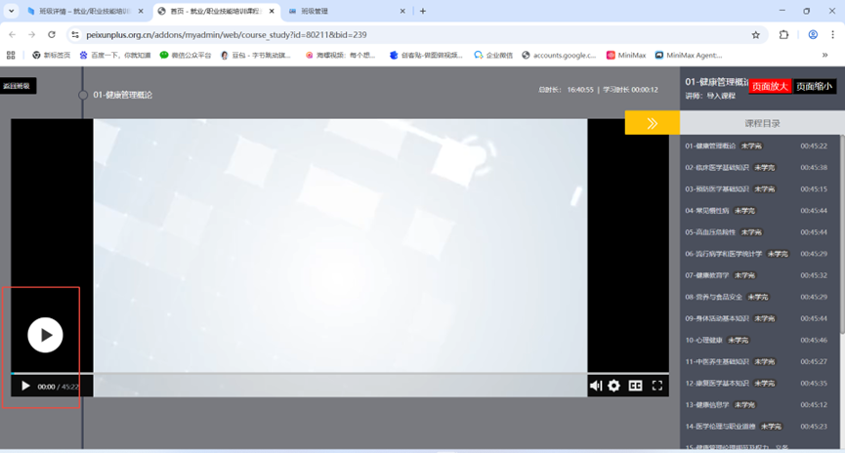Switch to the 班级管理 browser tab
The width and height of the screenshot is (845, 453).
(x=332, y=11)
